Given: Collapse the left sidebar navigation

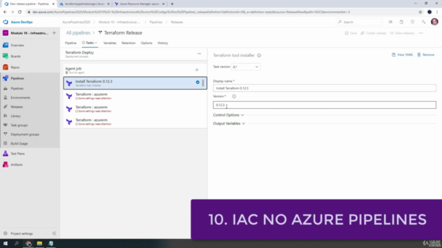Looking at the screenshot, I should (54, 234).
